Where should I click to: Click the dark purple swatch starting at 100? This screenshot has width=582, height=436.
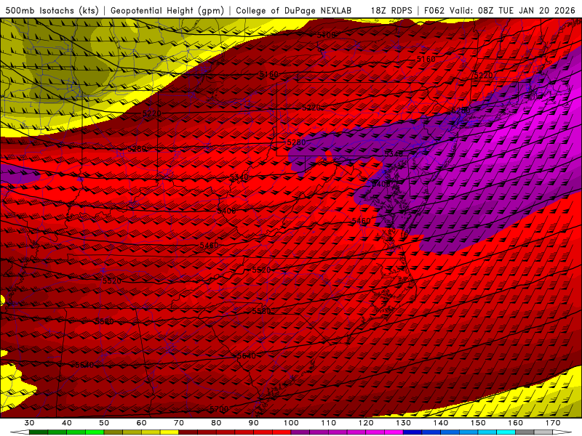point(300,432)
